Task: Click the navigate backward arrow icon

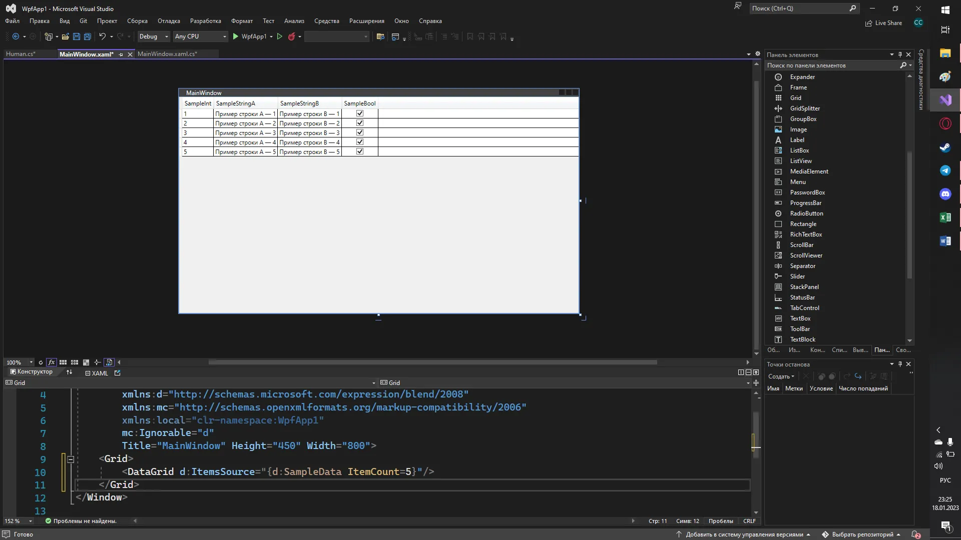Action: (x=16, y=36)
